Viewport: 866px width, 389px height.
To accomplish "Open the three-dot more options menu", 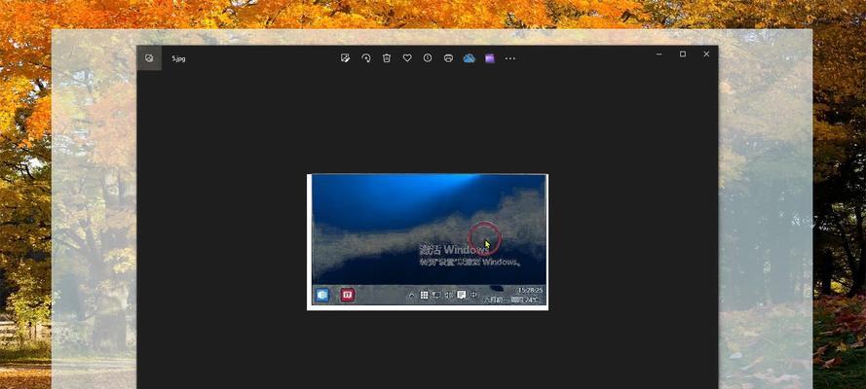I will tap(510, 58).
